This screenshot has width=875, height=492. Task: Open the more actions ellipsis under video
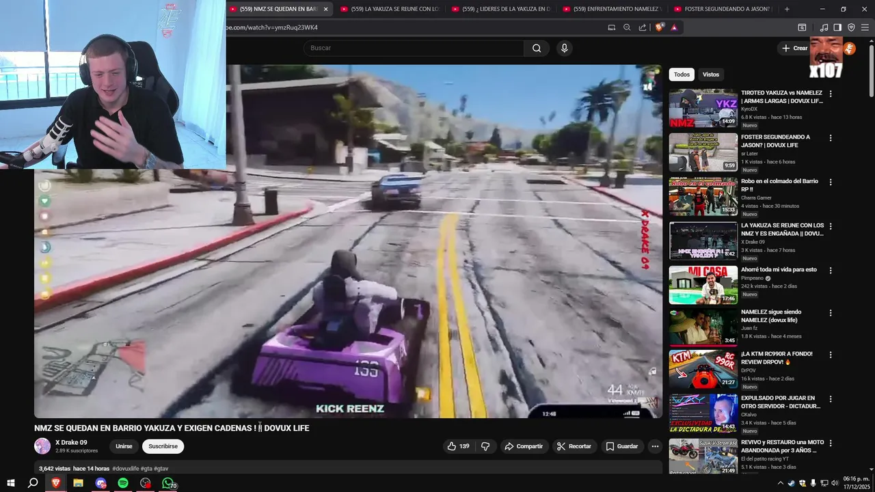coord(655,446)
